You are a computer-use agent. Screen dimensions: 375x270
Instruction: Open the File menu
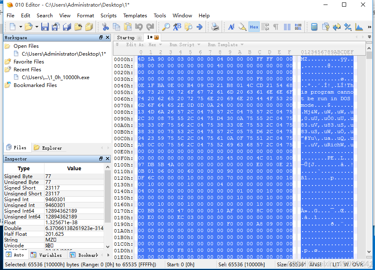click(x=11, y=16)
